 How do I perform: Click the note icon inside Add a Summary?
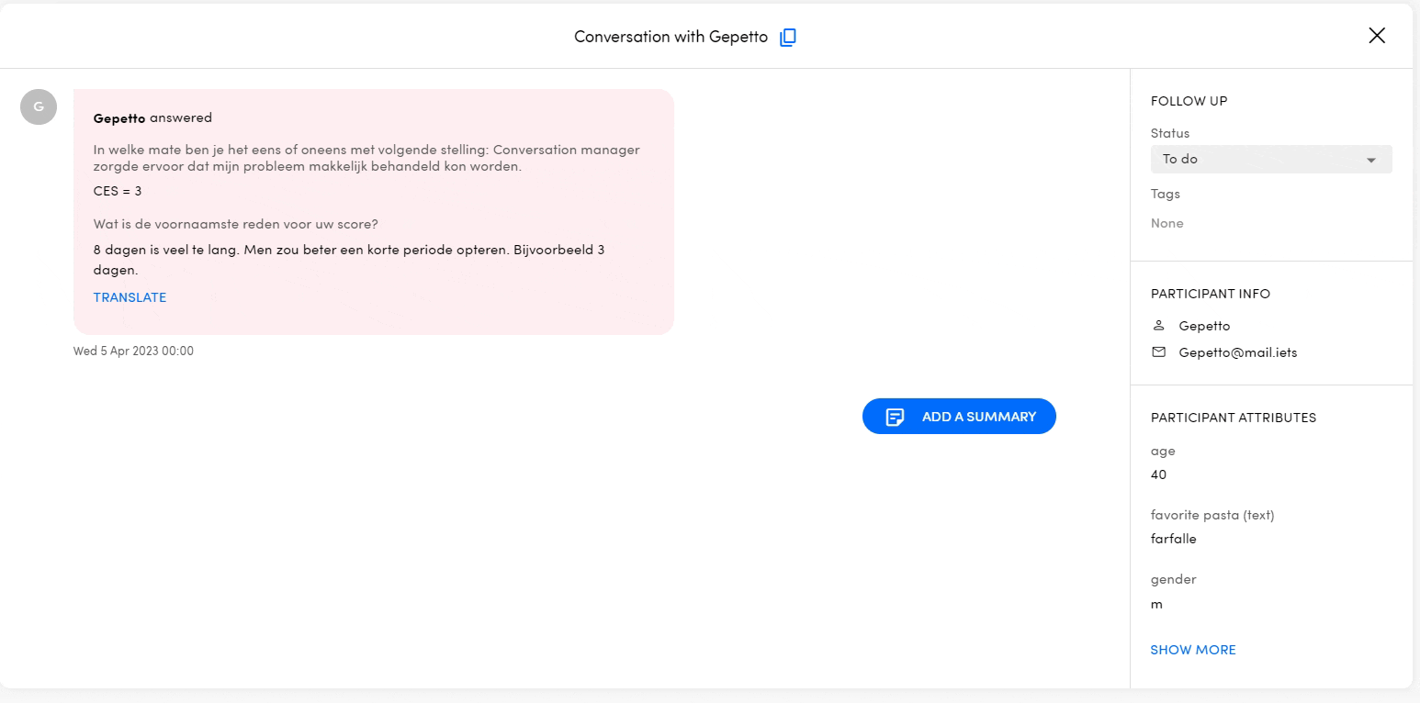pos(895,417)
